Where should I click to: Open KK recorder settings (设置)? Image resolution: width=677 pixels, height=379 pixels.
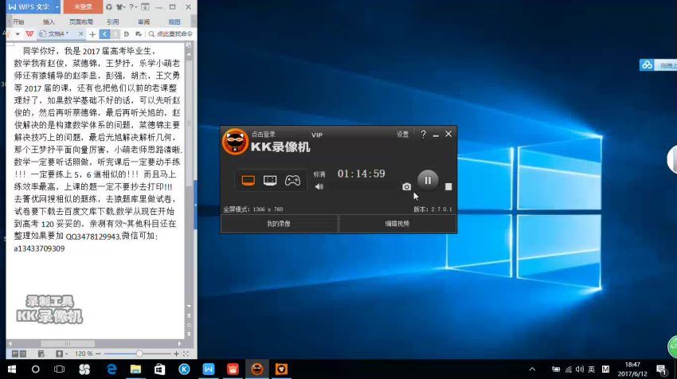(x=402, y=135)
